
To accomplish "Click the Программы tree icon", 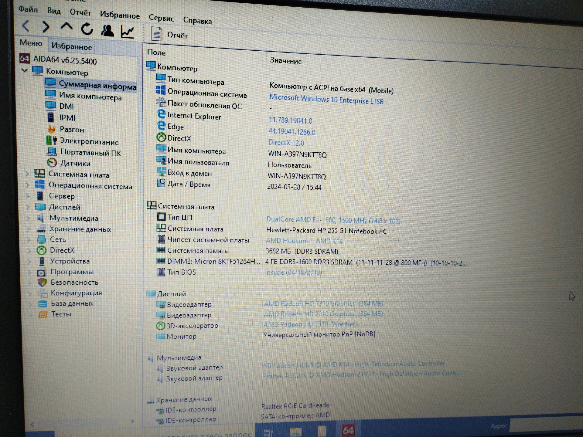I will click(42, 272).
